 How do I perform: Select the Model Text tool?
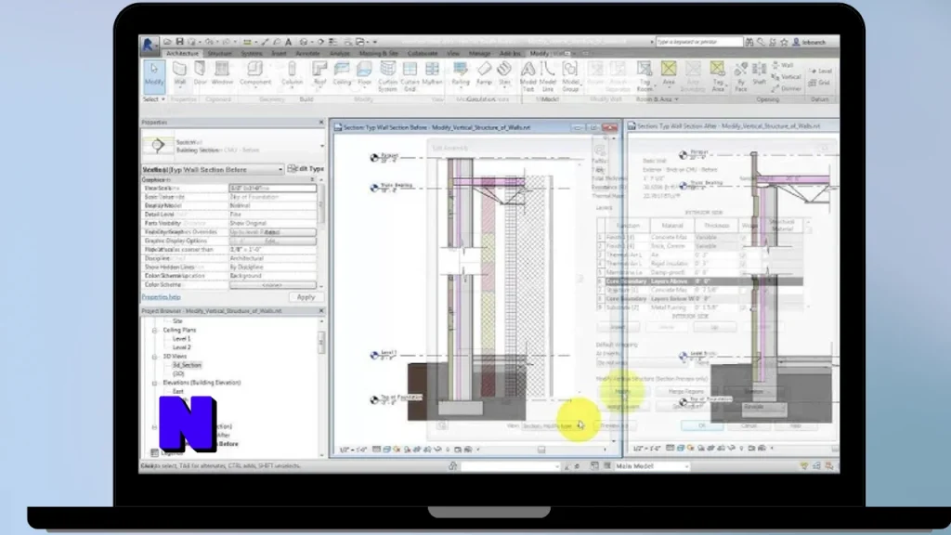click(528, 76)
